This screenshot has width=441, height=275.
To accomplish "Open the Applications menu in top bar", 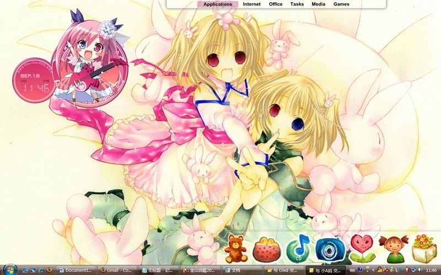I will point(217,4).
